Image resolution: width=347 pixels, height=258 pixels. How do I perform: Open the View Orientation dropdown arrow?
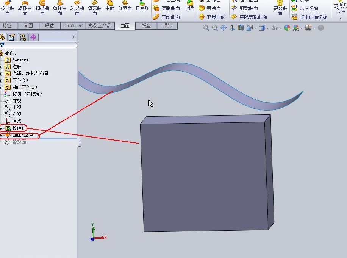[x=255, y=28]
